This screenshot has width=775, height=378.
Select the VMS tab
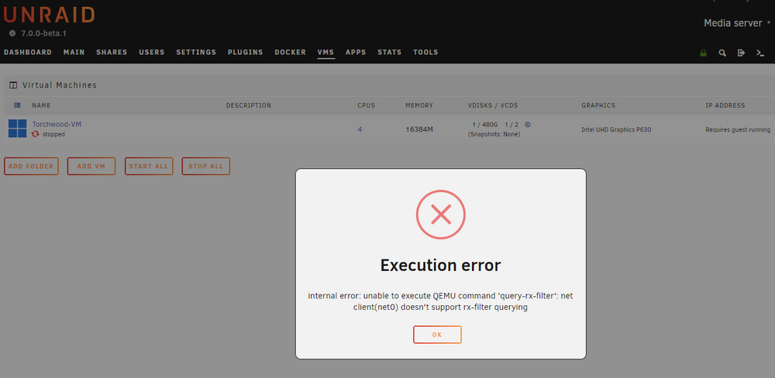click(x=325, y=53)
